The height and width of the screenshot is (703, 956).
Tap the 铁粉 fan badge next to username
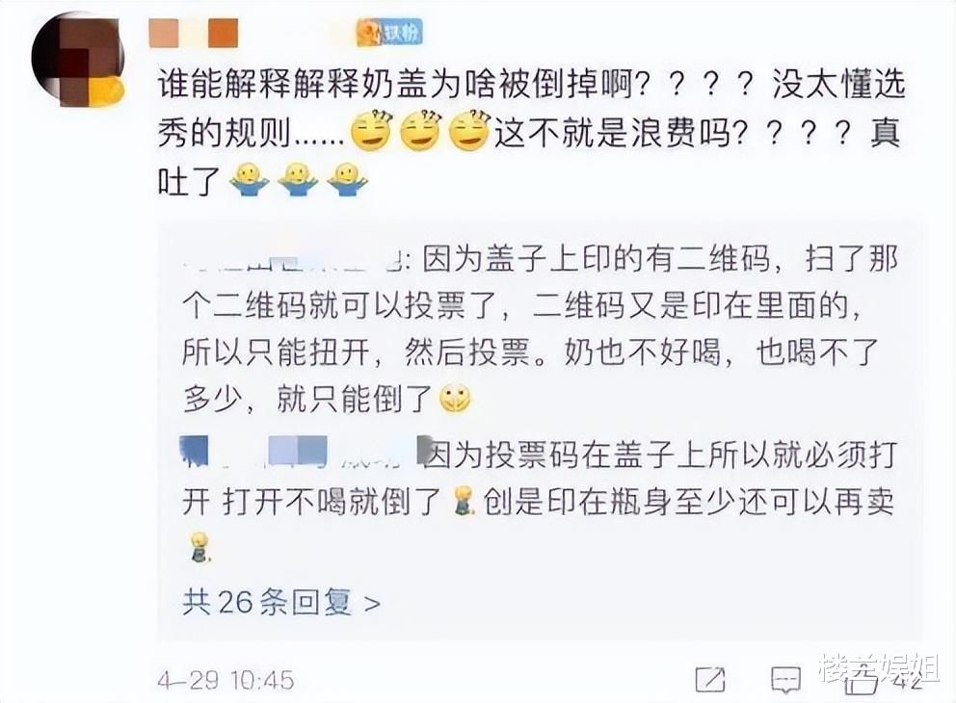[x=389, y=32]
